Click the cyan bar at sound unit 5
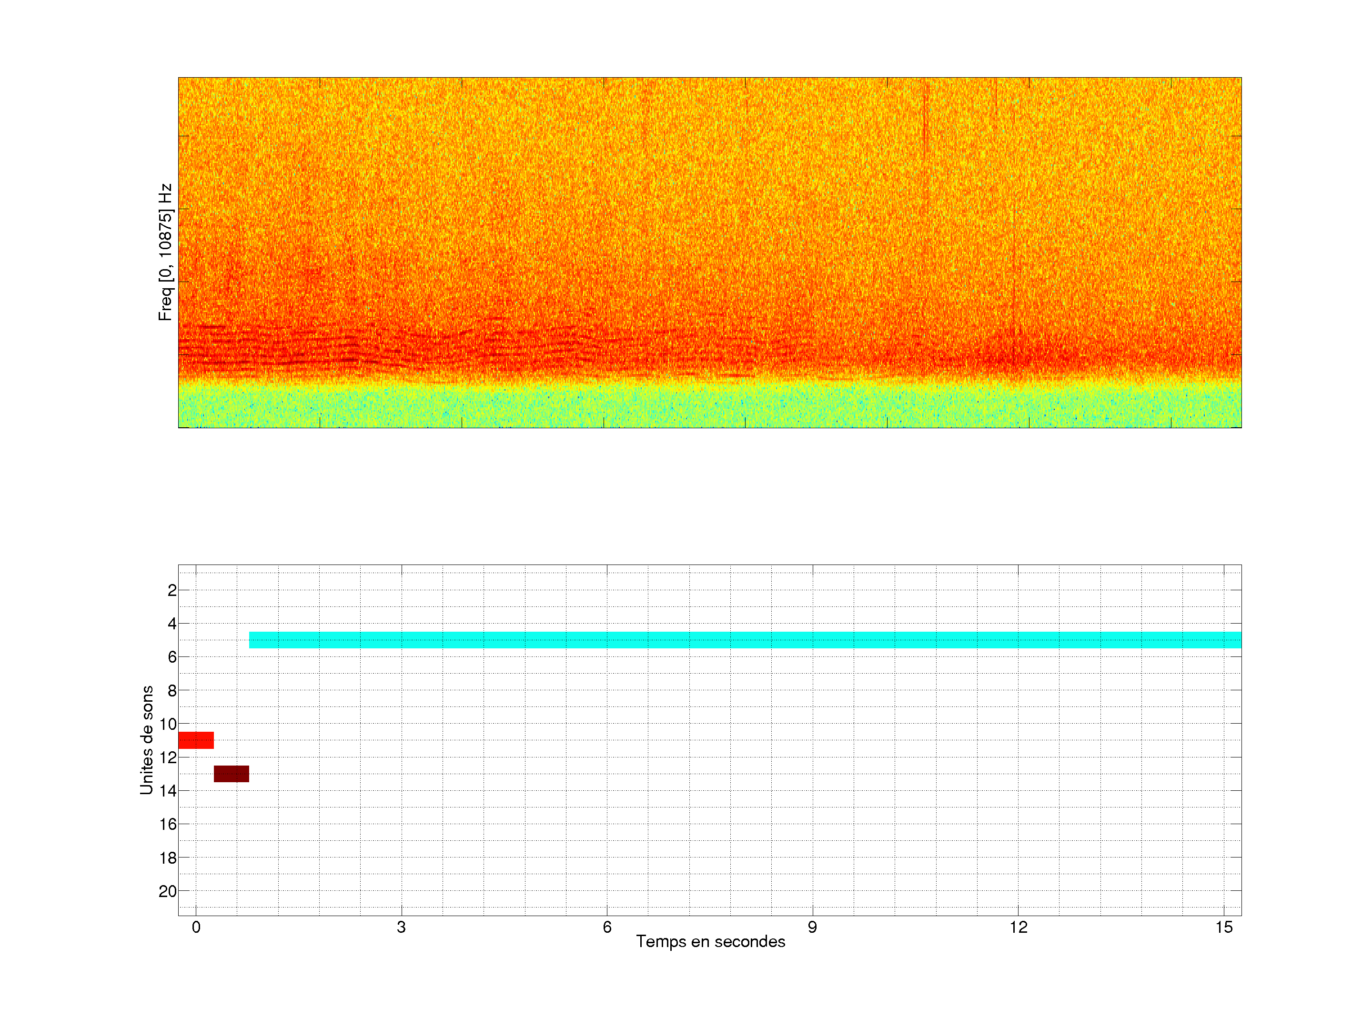This screenshot has height=1029, width=1372. pyautogui.click(x=744, y=639)
